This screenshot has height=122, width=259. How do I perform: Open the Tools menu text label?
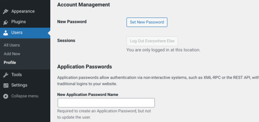pyautogui.click(x=16, y=75)
